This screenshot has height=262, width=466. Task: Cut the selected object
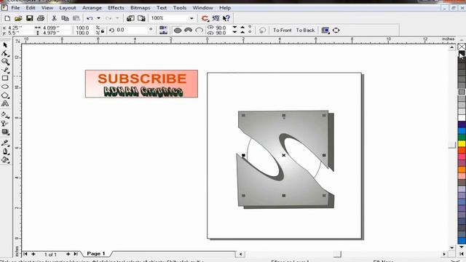pos(54,18)
